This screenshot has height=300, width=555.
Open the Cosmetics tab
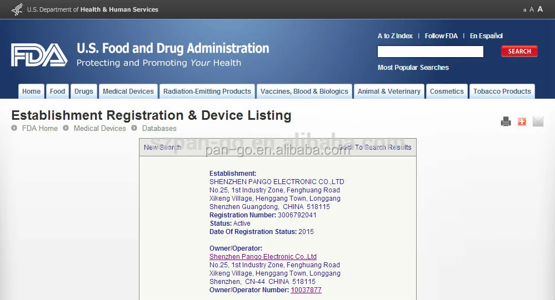pyautogui.click(x=447, y=91)
